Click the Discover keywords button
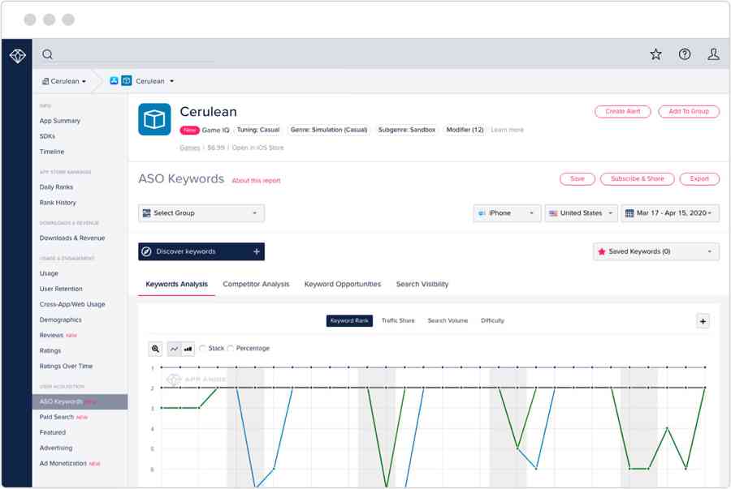 pos(201,251)
